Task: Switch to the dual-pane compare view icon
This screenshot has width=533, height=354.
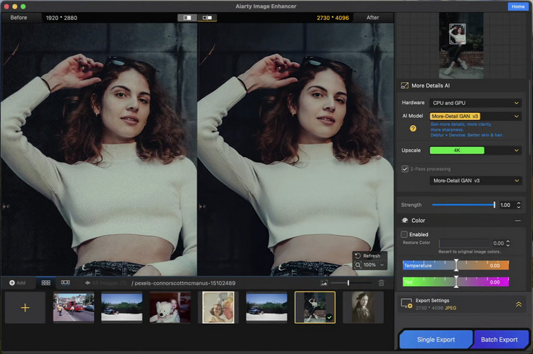Action: pyautogui.click(x=207, y=18)
